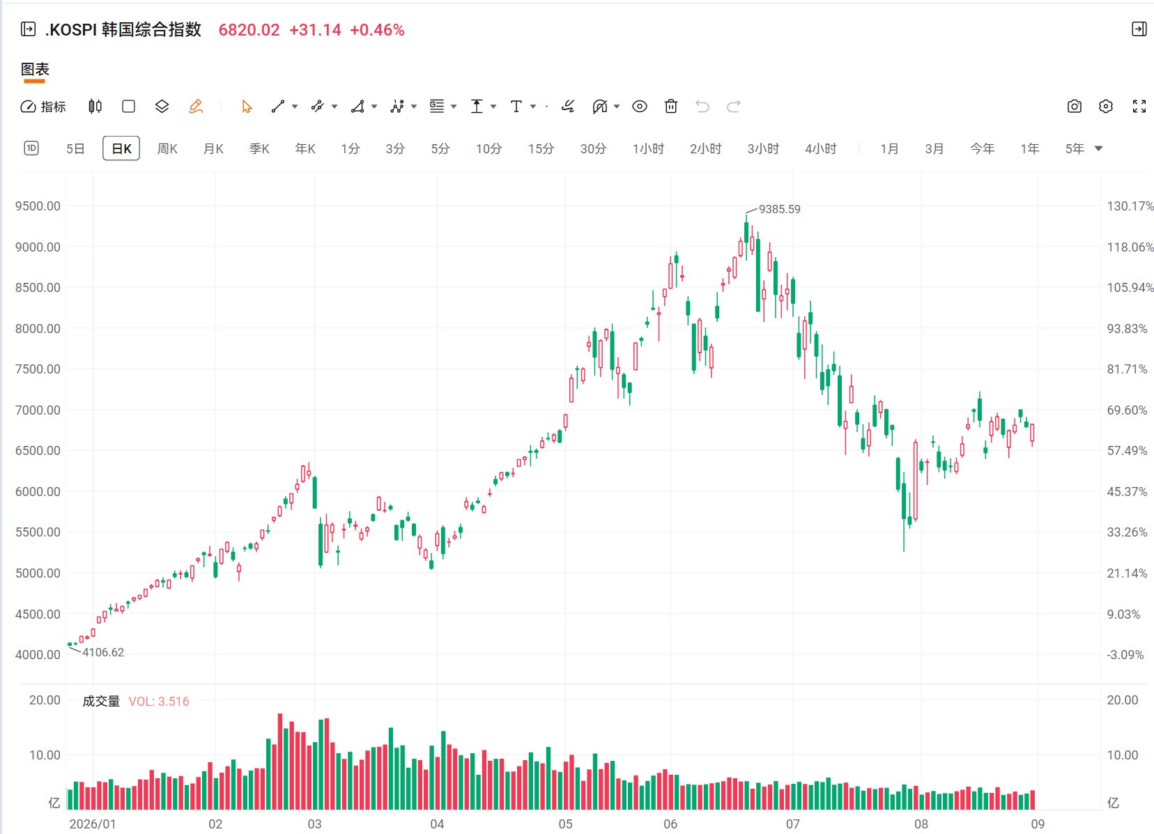Toggle the orange drawing pencil tool
The height and width of the screenshot is (834, 1154).
pos(196,107)
